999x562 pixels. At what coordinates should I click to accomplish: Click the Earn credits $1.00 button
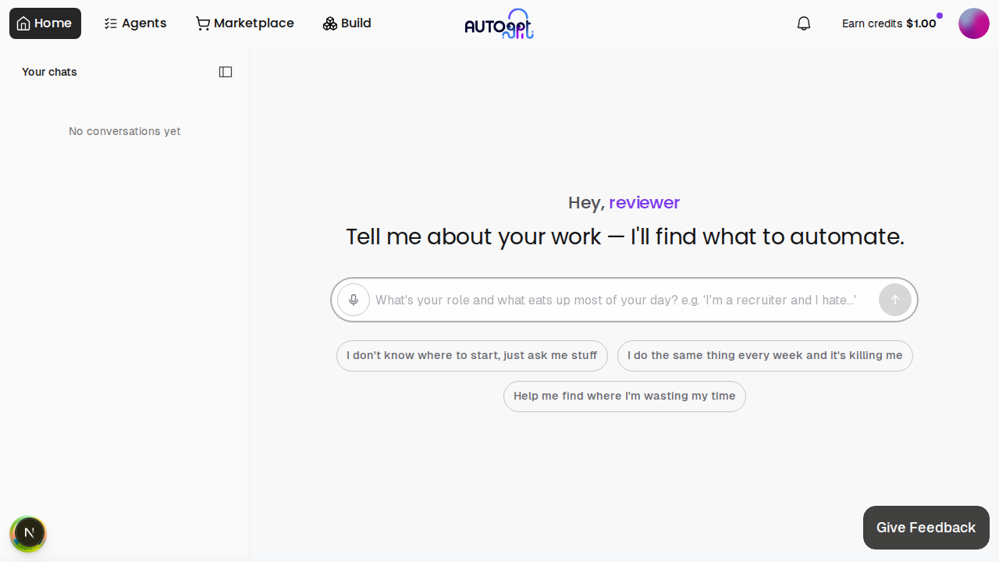click(888, 23)
